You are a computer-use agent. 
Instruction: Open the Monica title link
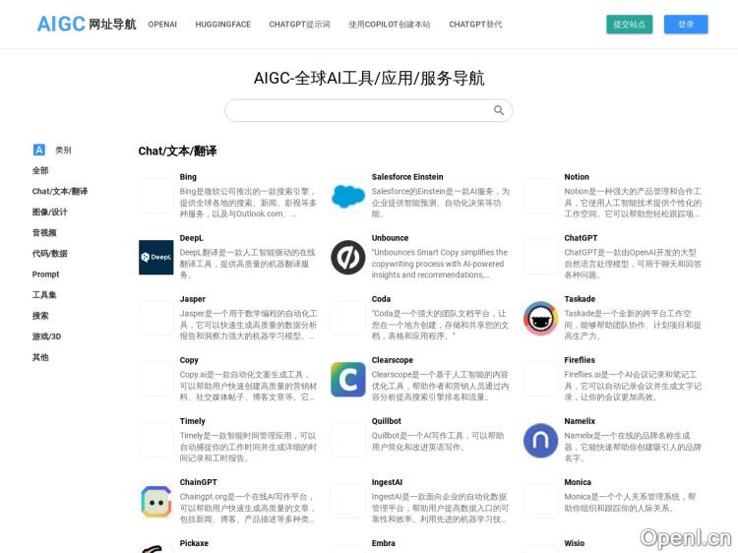(x=578, y=482)
